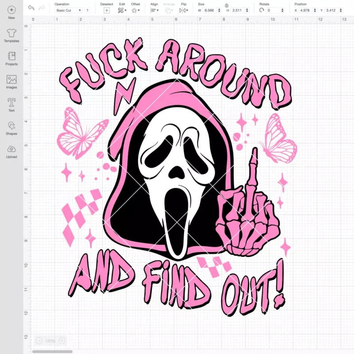
Task: Adjust the Y position stepper arrows
Action: click(341, 10)
